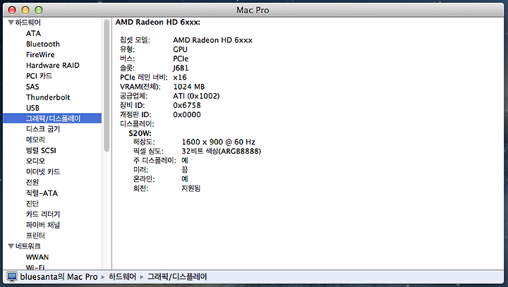Click the green zoom window button
This screenshot has height=287, width=508.
tap(39, 10)
